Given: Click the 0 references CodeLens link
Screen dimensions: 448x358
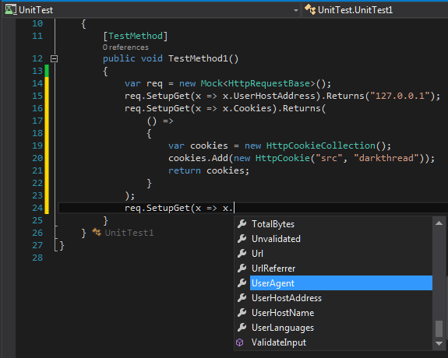Looking at the screenshot, I should coord(125,47).
